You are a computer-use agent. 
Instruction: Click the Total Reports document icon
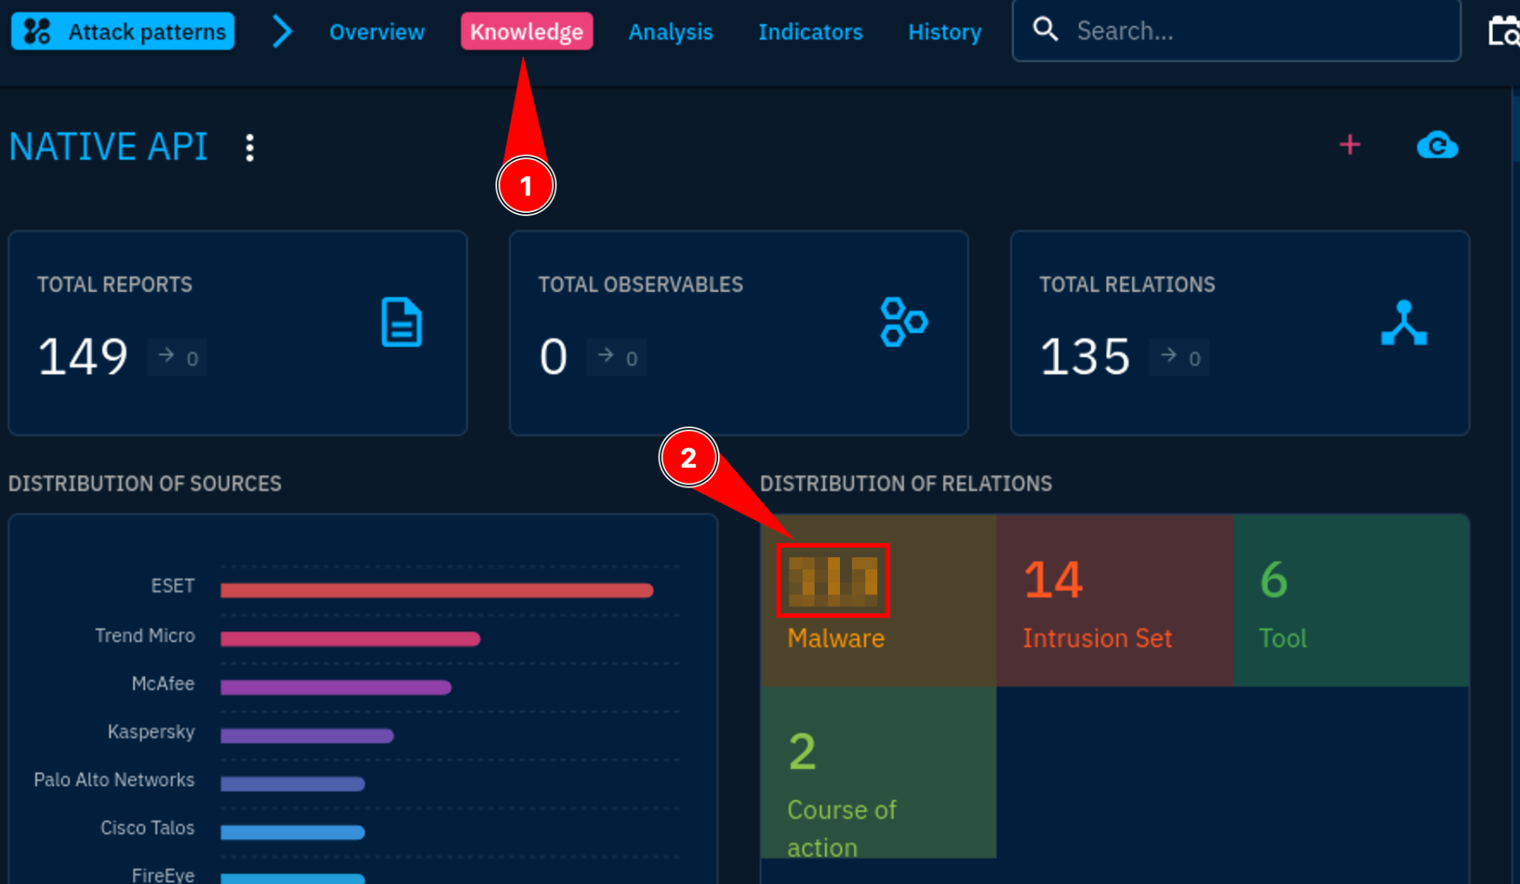tap(401, 322)
